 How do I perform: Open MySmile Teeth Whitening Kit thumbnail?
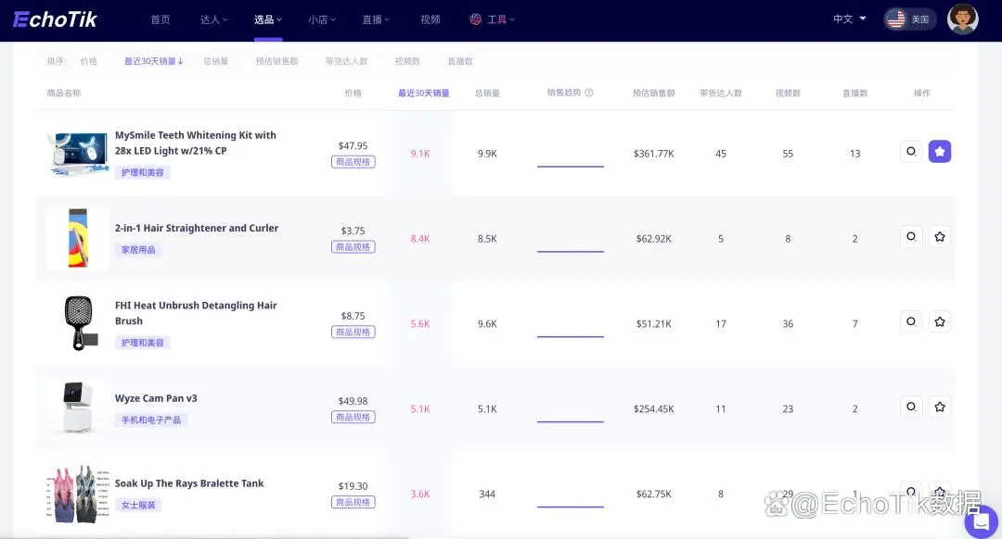[x=78, y=153]
